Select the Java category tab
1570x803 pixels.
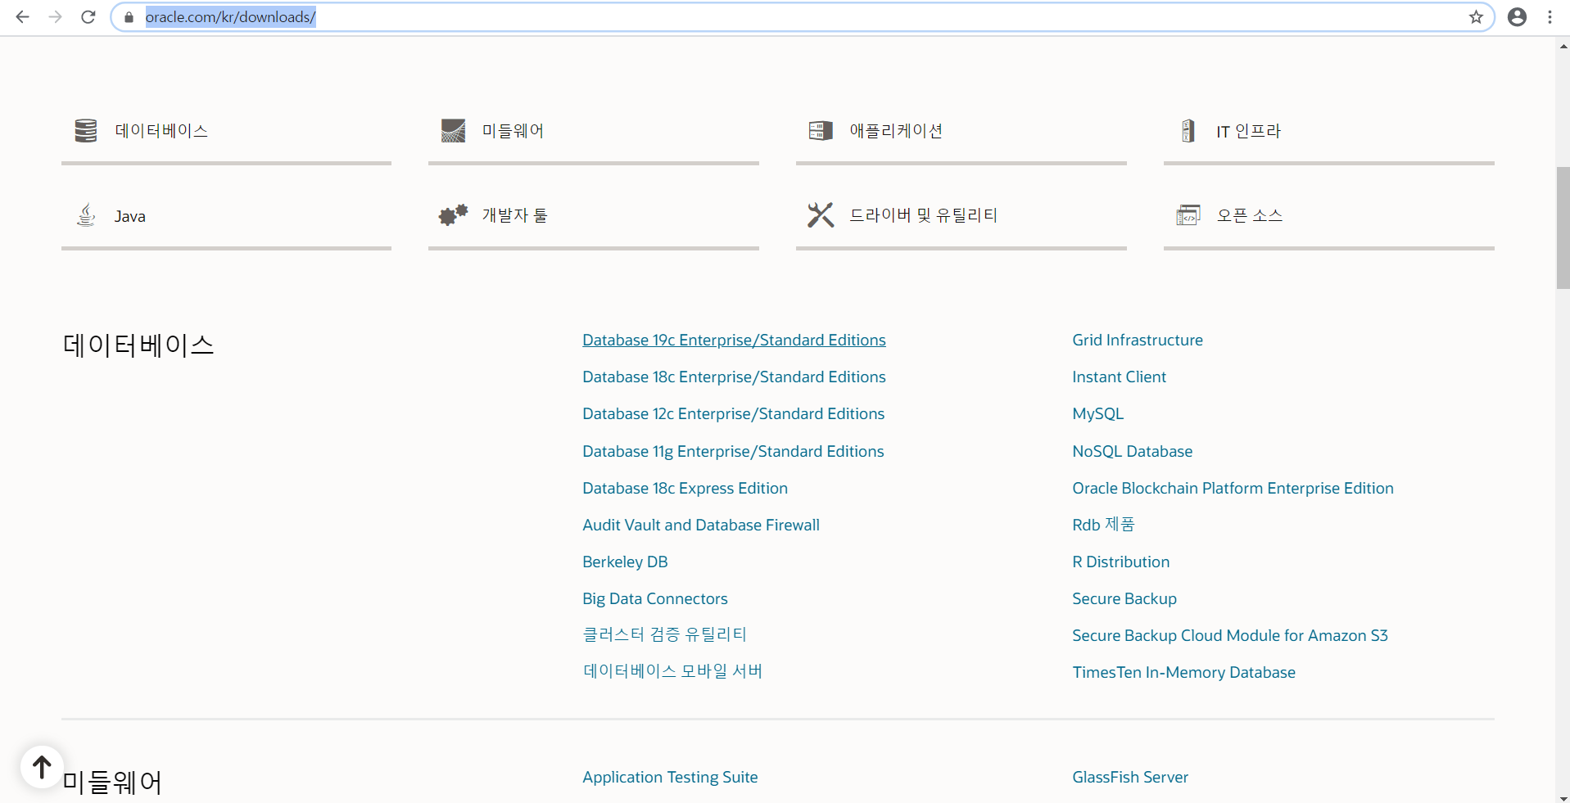[x=226, y=216]
